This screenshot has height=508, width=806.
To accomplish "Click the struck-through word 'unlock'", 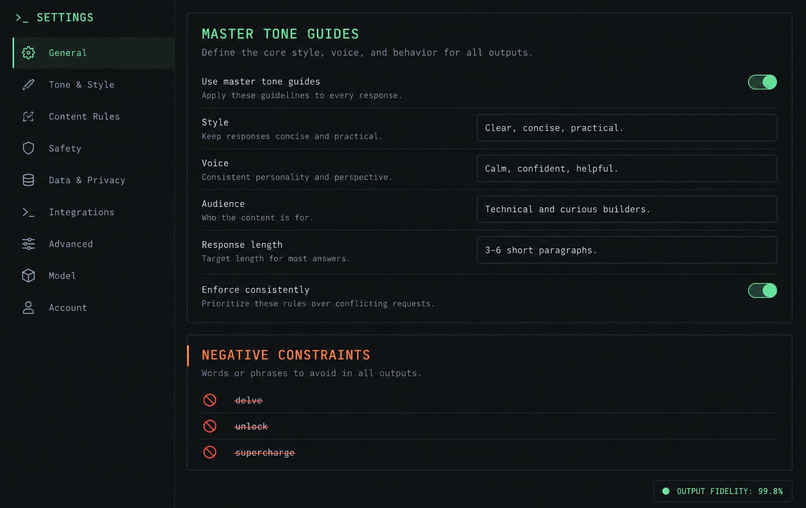I will tap(251, 426).
